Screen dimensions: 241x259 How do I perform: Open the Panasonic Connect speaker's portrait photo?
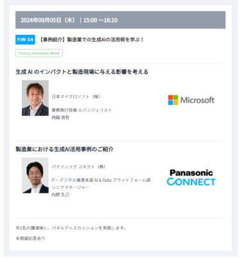(35, 175)
